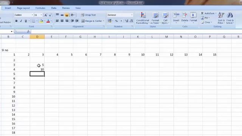Viewport: 242px width, 136px height.
Task: Select the cell with value 10 in column D
Action: pyautogui.click(x=37, y=70)
